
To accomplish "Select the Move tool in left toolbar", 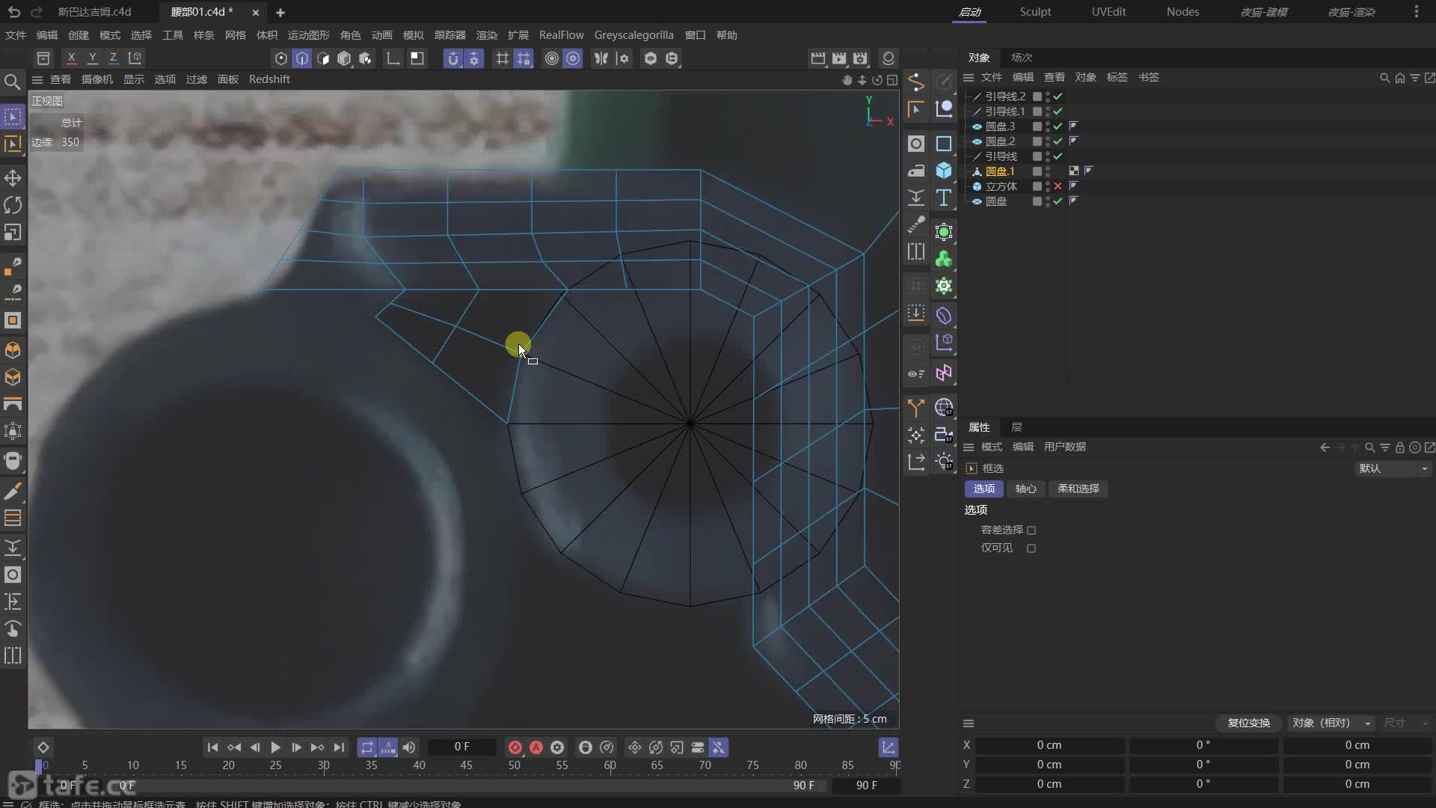I will pyautogui.click(x=13, y=178).
